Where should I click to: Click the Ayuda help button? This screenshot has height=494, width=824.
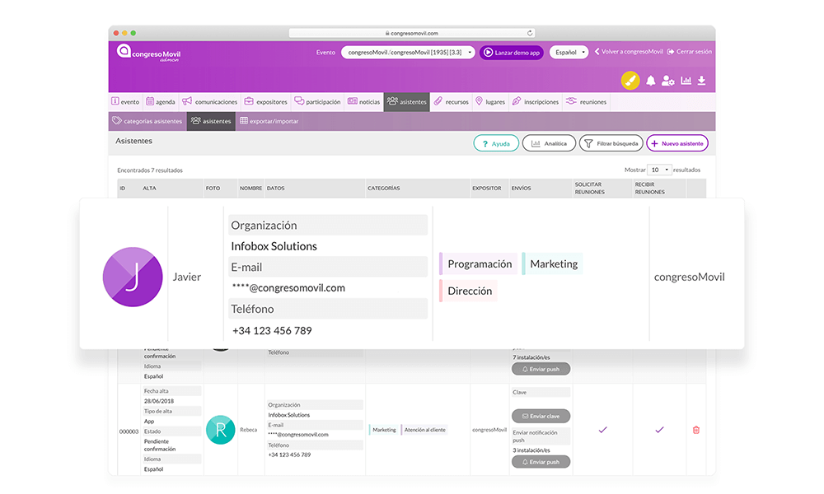tap(496, 143)
